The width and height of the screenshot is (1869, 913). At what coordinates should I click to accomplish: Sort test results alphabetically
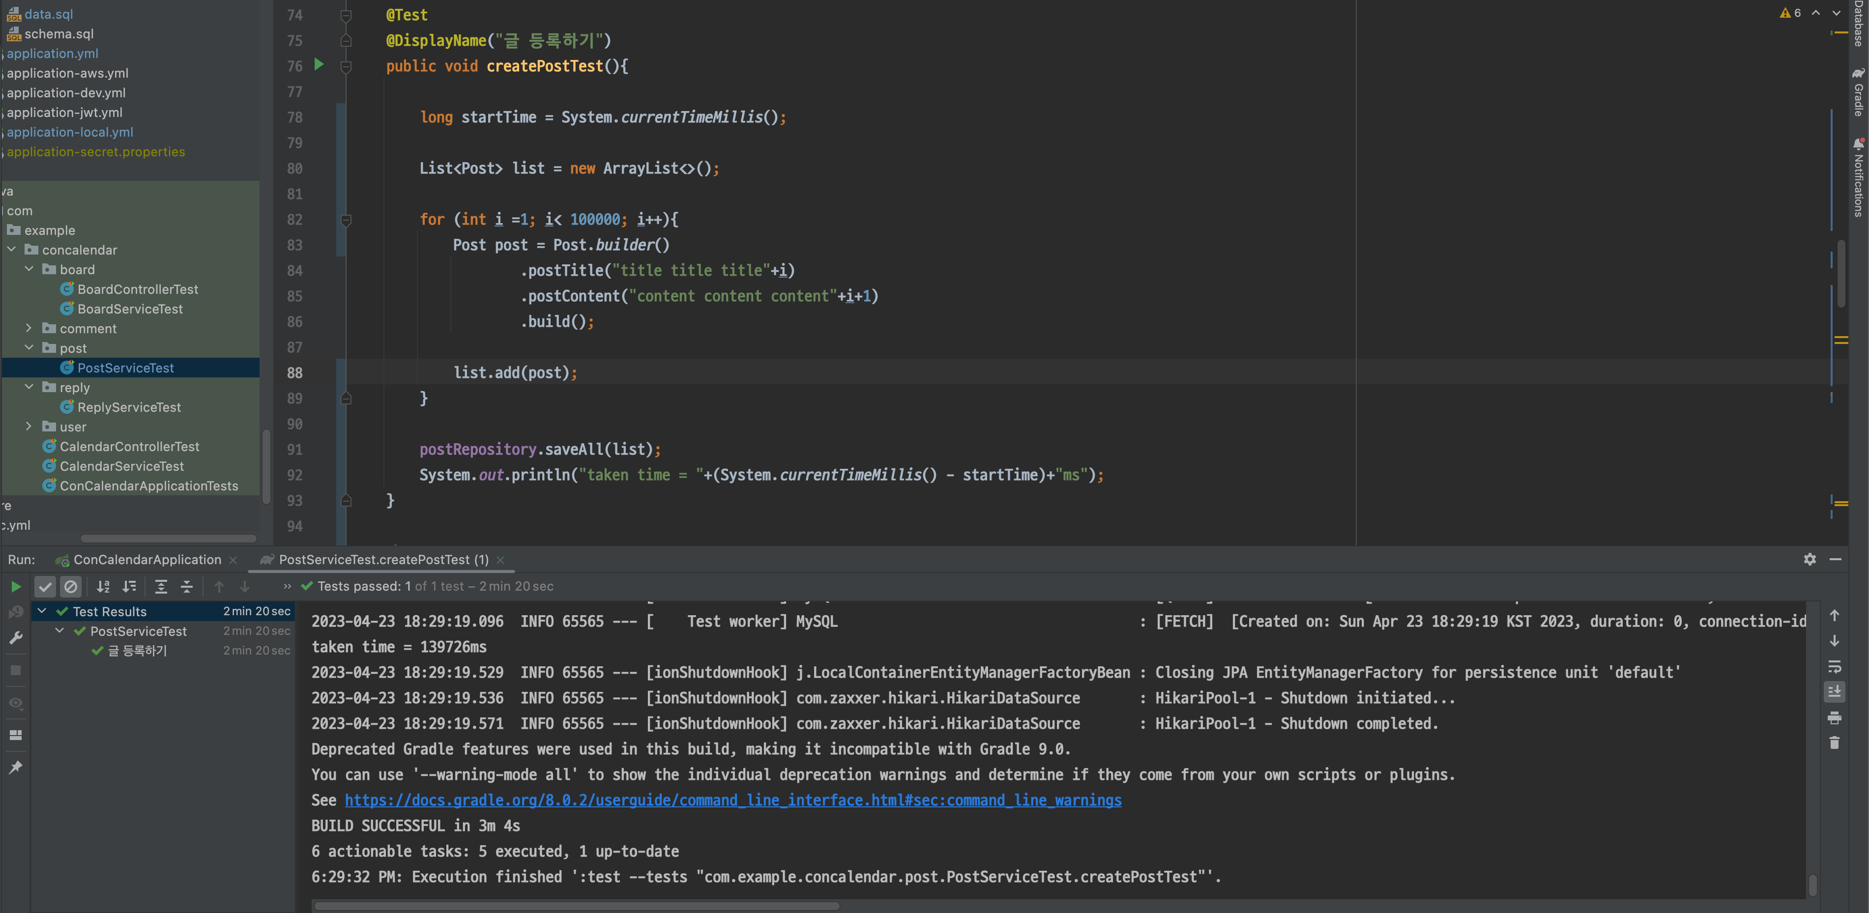tap(103, 586)
